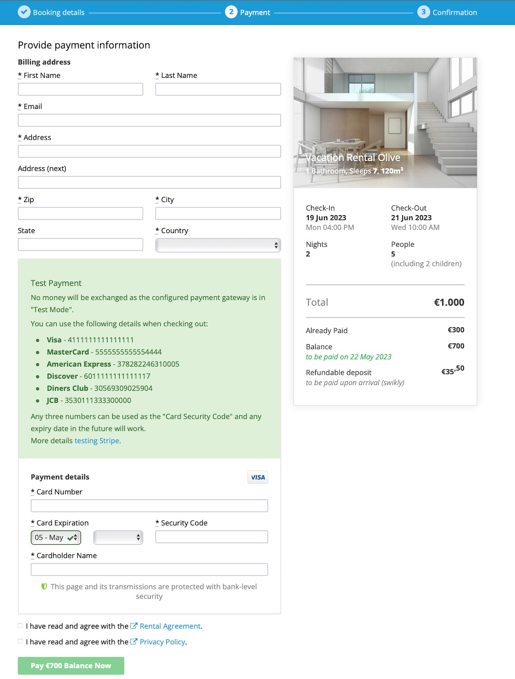
Task: Tick the Privacy Policy agreement checkbox
Action: pos(20,642)
